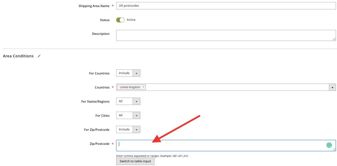Expand the Countries multiselect arrow
Image resolution: width=337 pixels, height=166 pixels.
[x=333, y=87]
